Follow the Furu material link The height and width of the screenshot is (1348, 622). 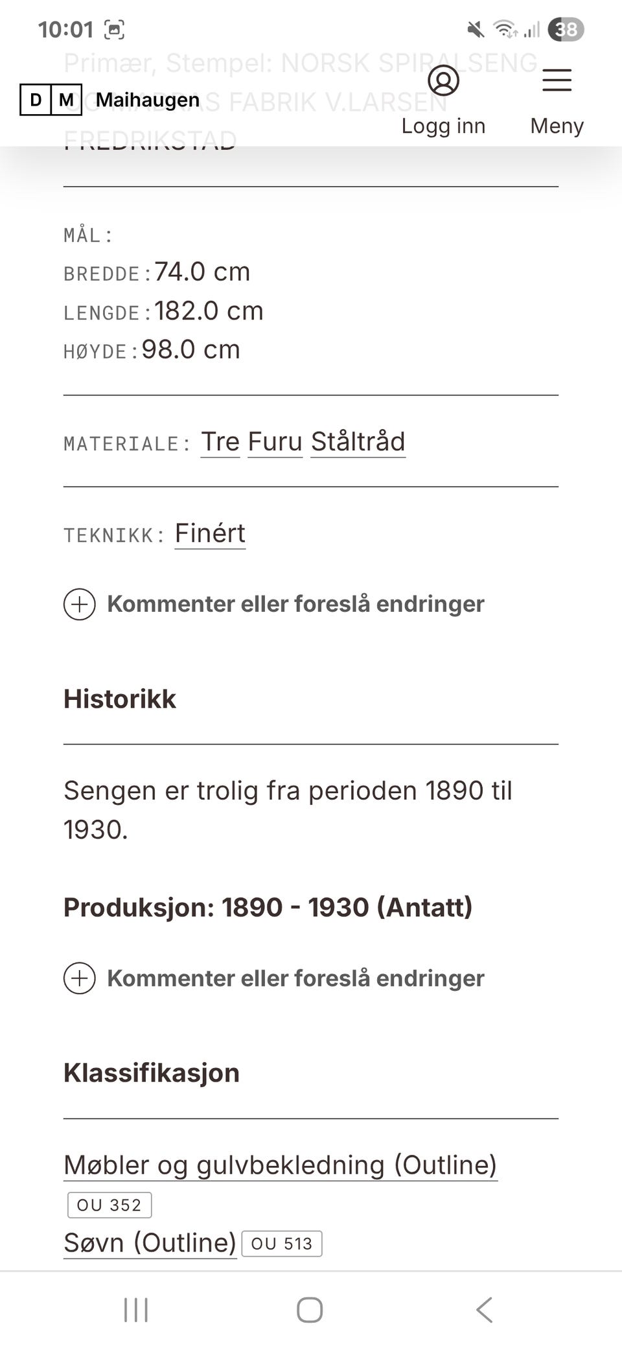[275, 442]
